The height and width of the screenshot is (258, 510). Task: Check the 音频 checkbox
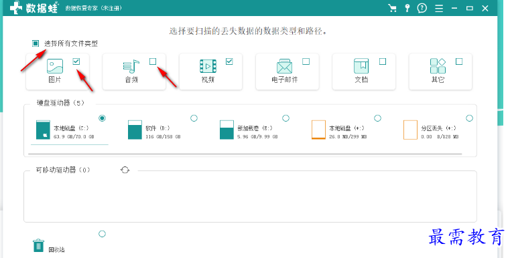(x=153, y=61)
